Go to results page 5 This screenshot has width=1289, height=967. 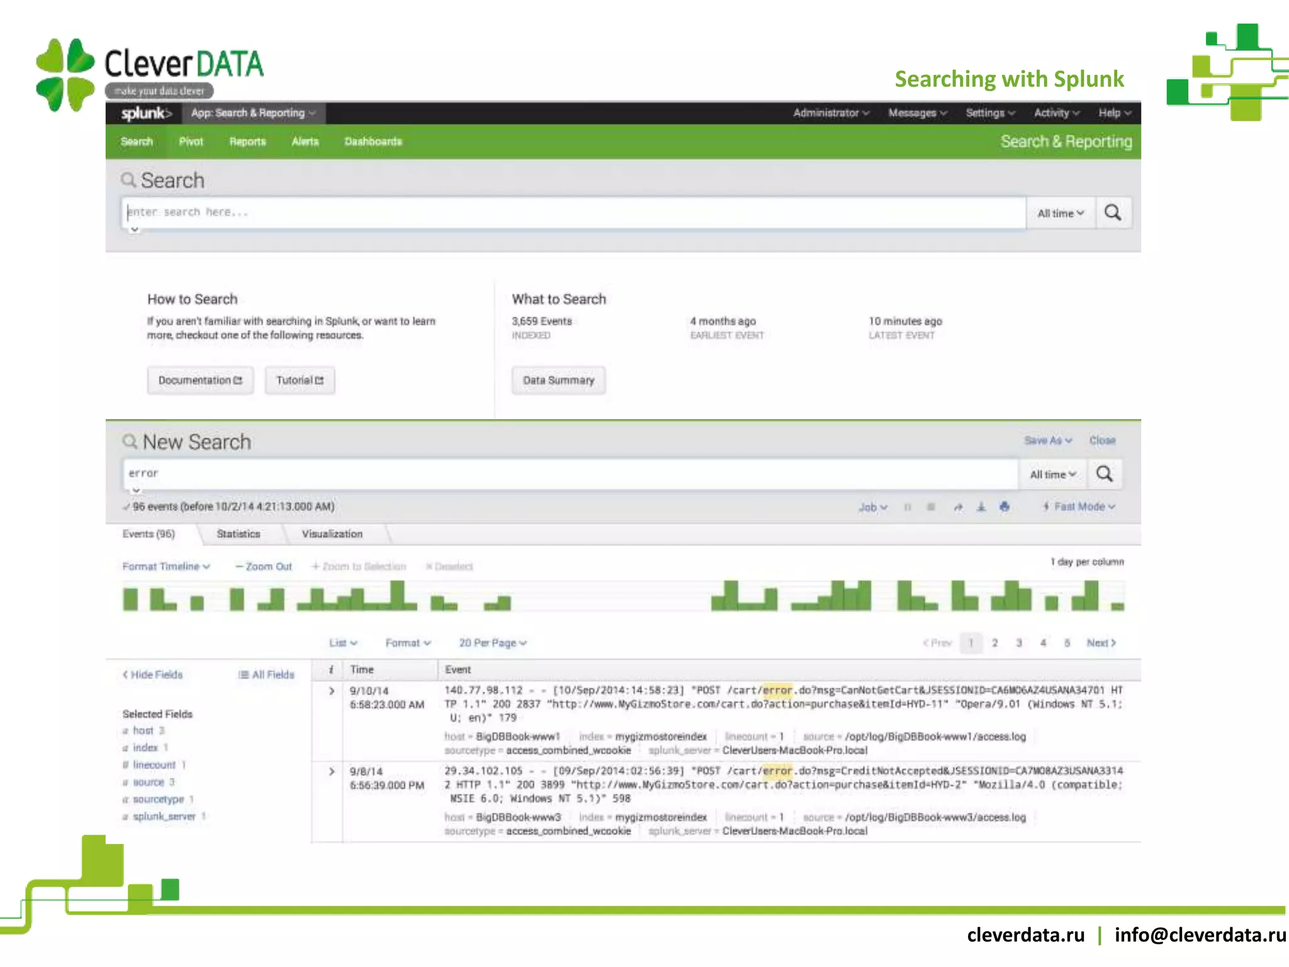(x=1067, y=643)
